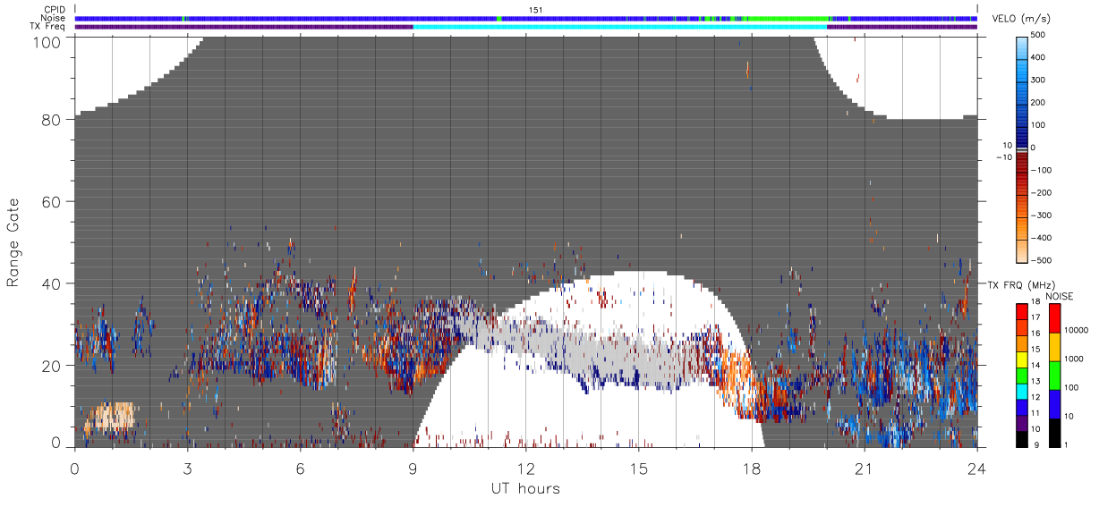This screenshot has height=507, width=1099.
Task: Click the TX Freq row label
Action: [47, 27]
